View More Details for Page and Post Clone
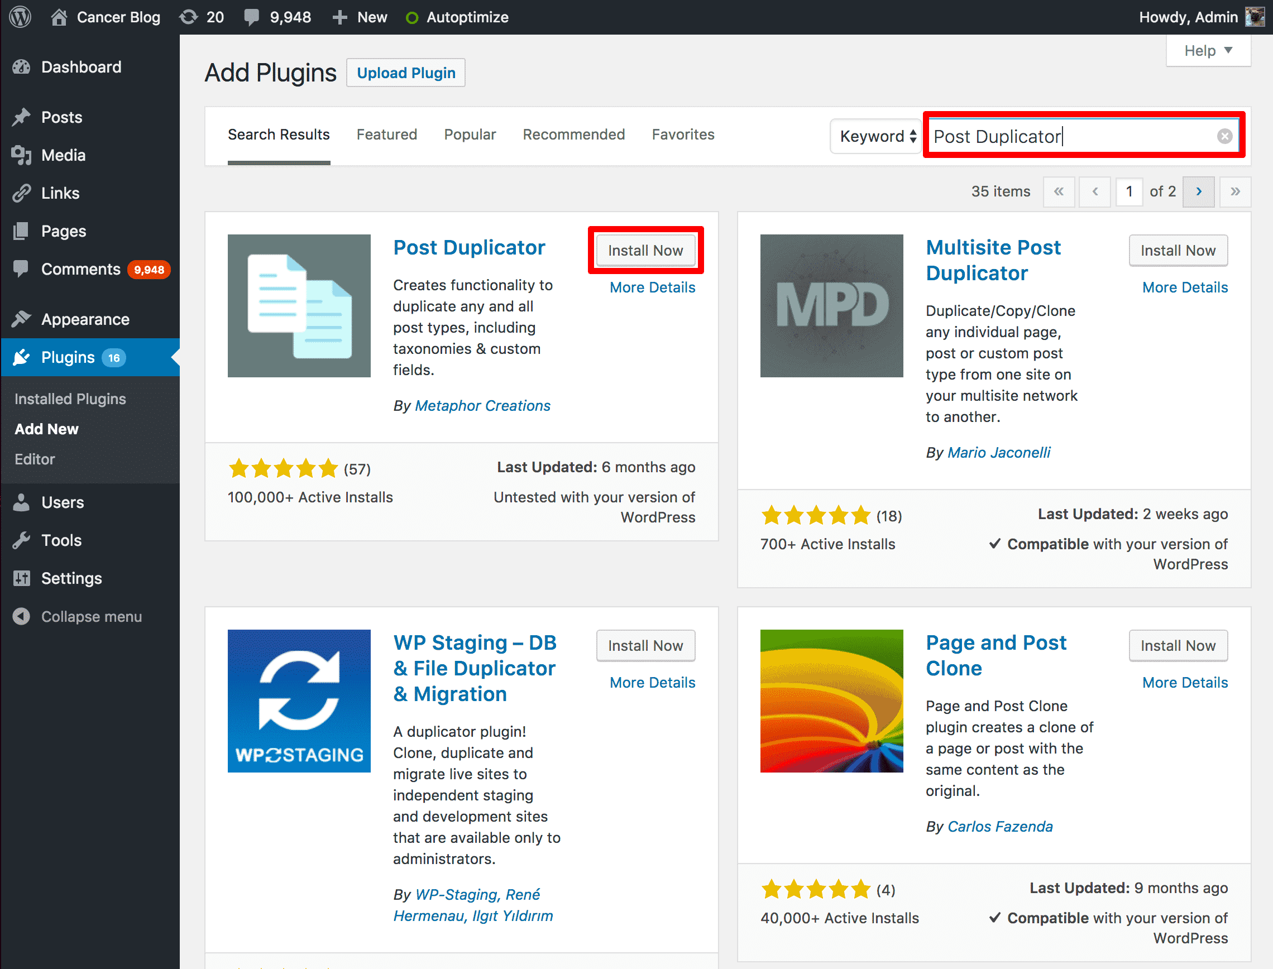Screen dimensions: 1273x969 click(1185, 682)
